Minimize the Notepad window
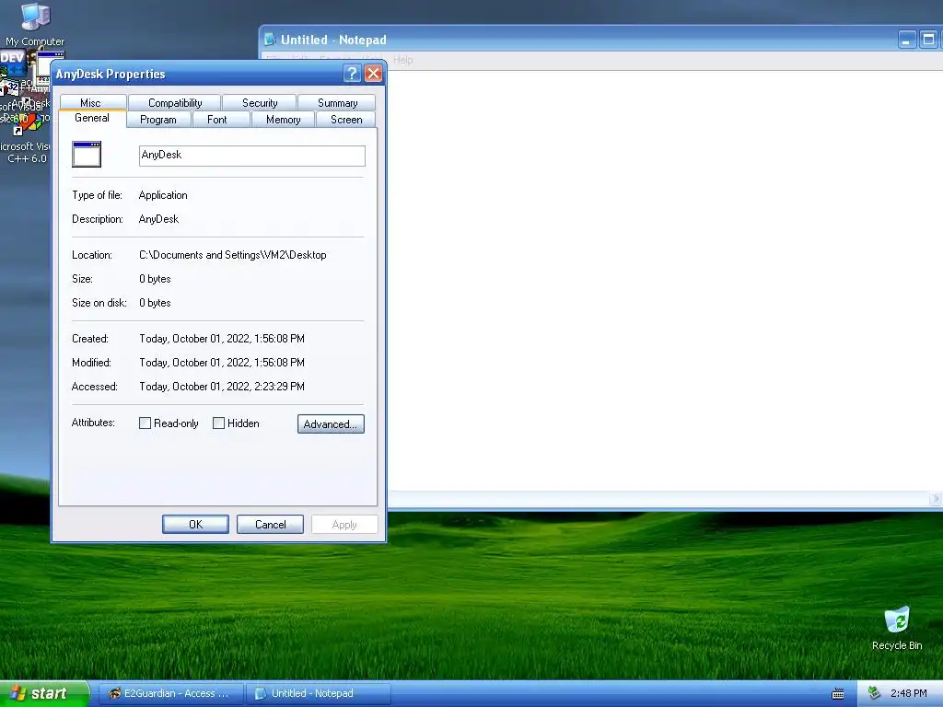 [907, 40]
